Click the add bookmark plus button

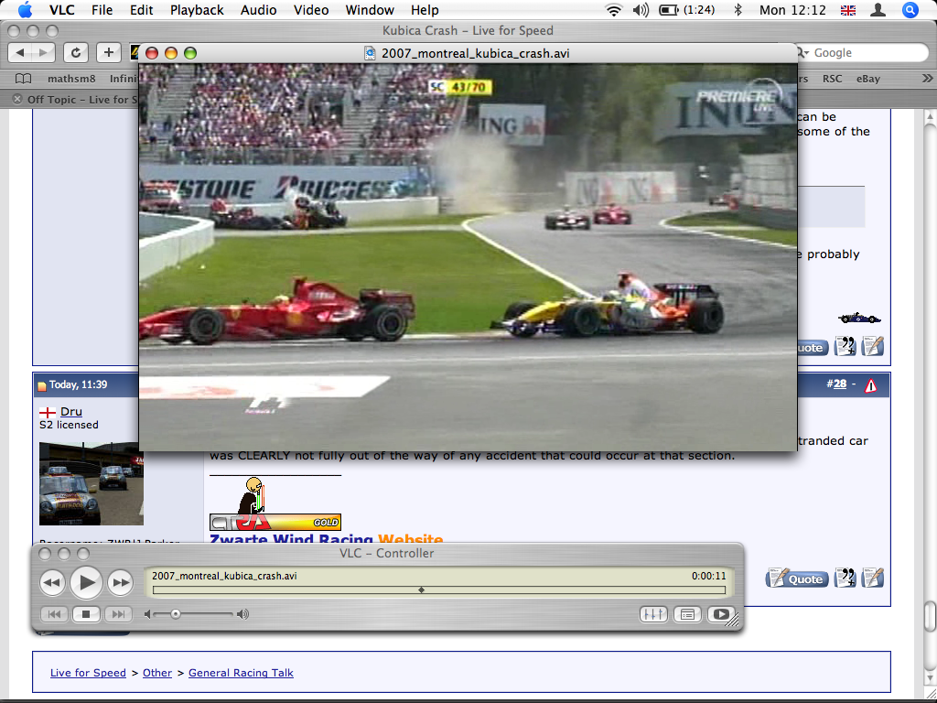[x=108, y=52]
